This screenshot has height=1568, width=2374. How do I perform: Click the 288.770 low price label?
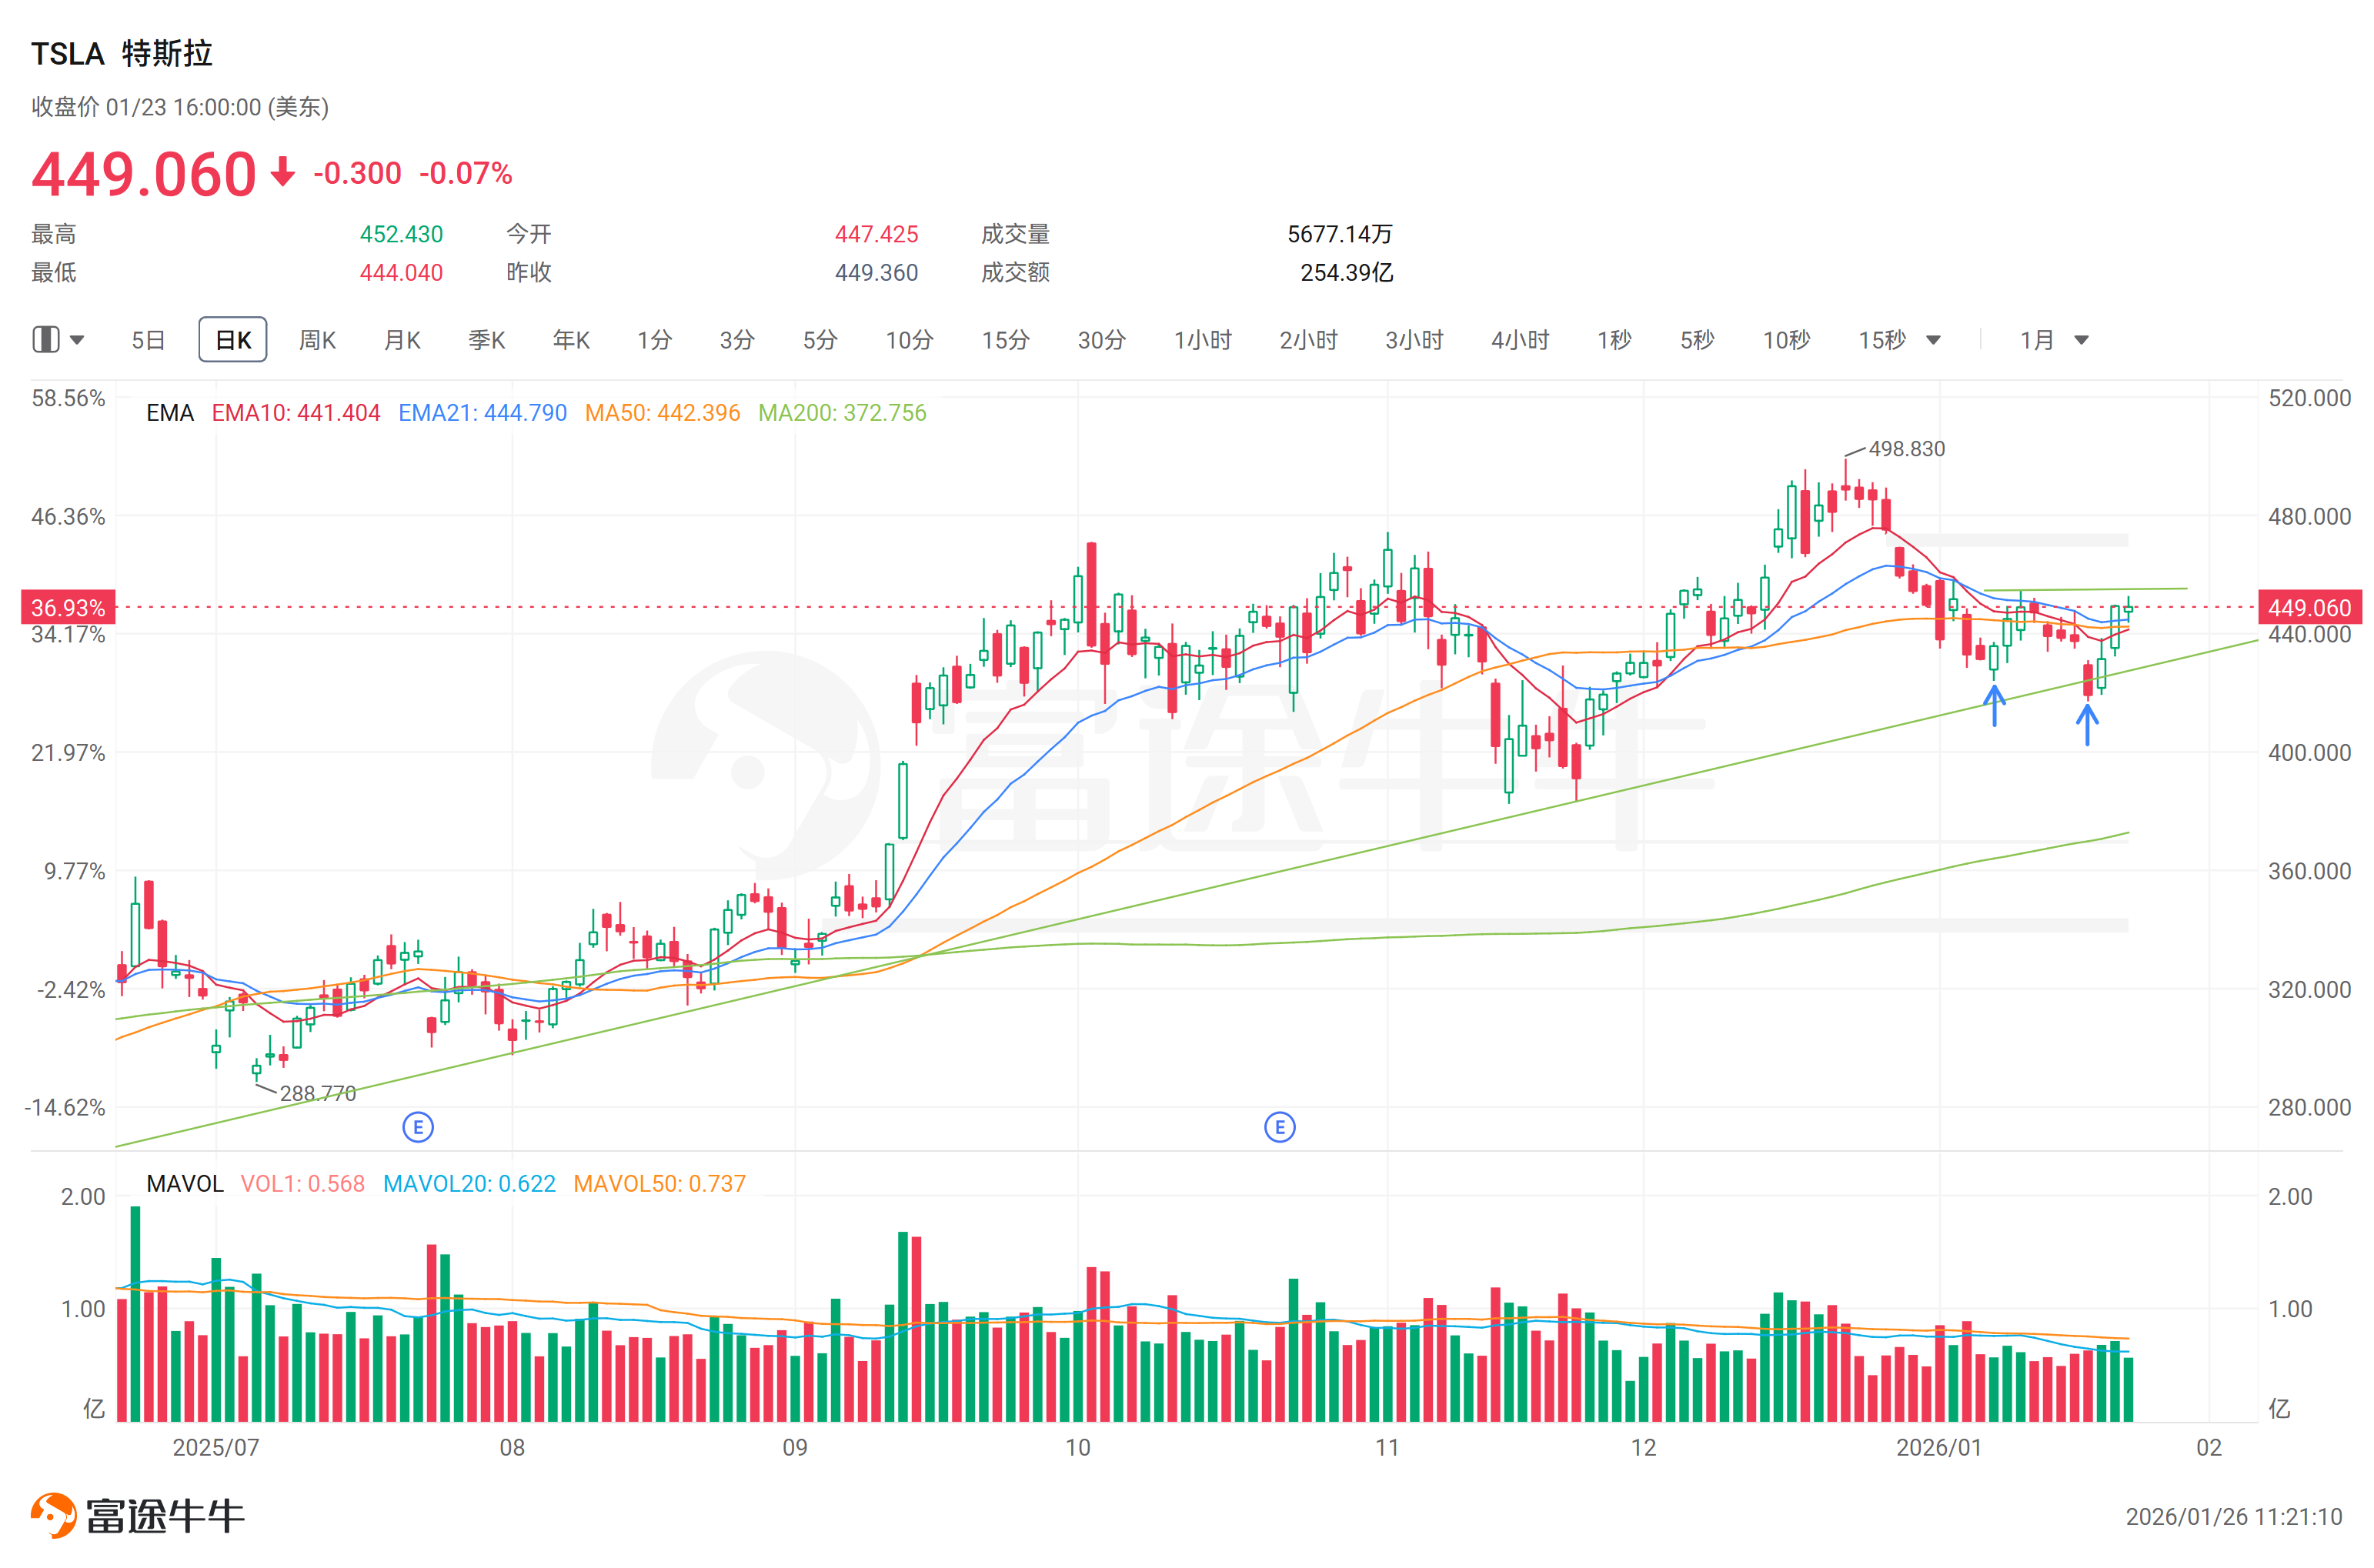pyautogui.click(x=317, y=1093)
